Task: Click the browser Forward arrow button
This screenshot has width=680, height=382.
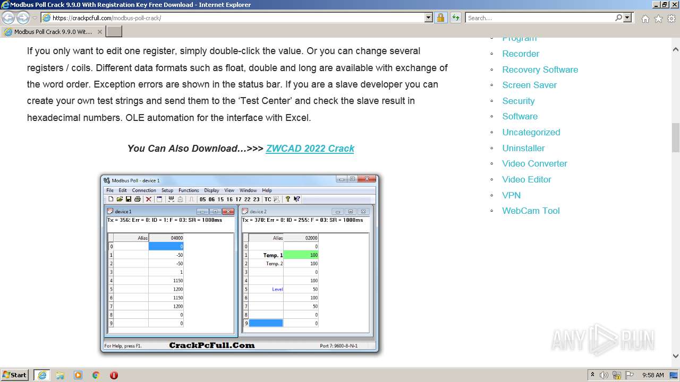Action: 23,18
